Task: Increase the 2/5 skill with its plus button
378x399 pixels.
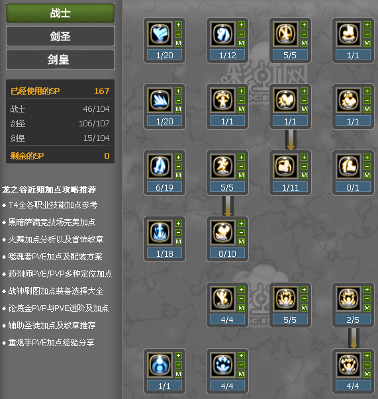Action: 367,290
